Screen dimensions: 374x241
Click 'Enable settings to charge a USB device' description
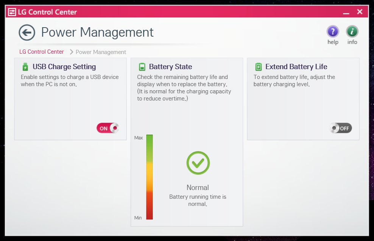pyautogui.click(x=70, y=81)
